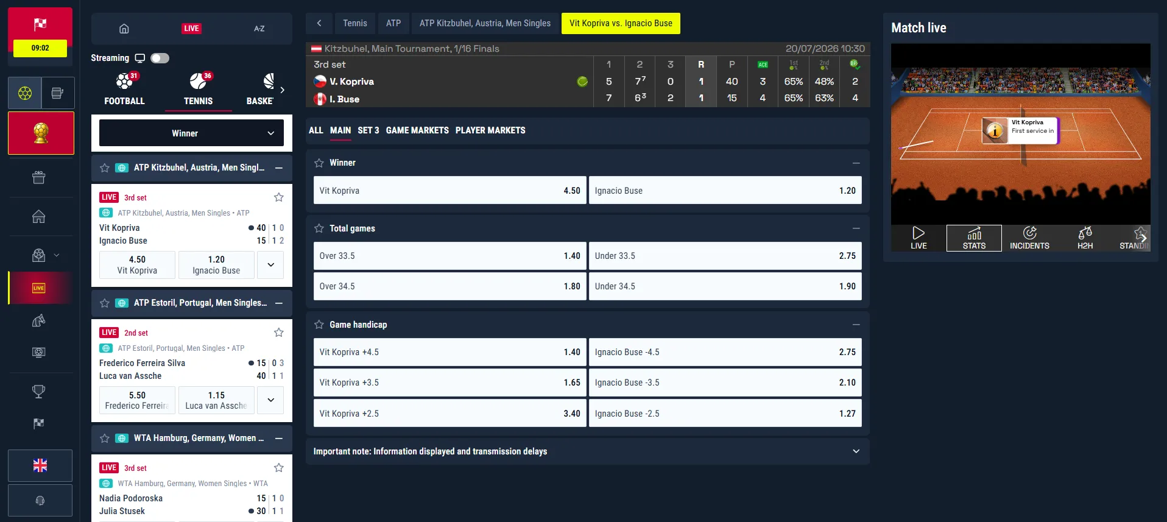Viewport: 1167px width, 522px height.
Task: Open the STATS view in match live
Action: 974,238
